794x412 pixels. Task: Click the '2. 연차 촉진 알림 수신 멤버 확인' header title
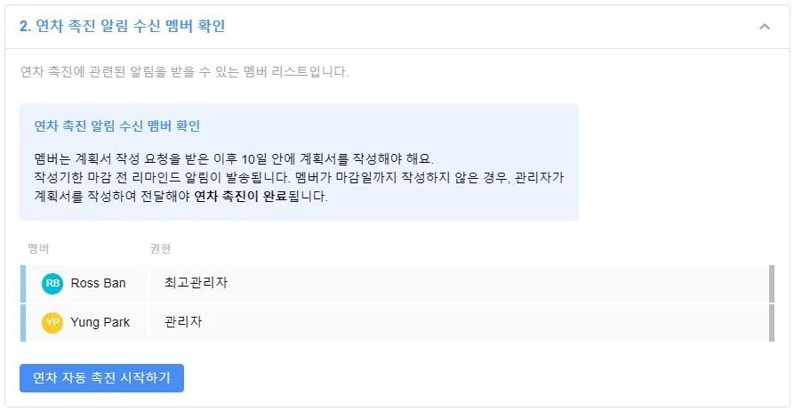[x=122, y=27]
